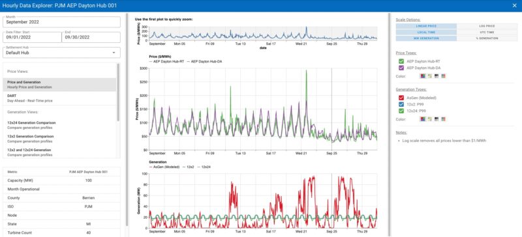This screenshot has height=237, width=522.
Task: Select the UTC Time option
Action: [x=487, y=33]
